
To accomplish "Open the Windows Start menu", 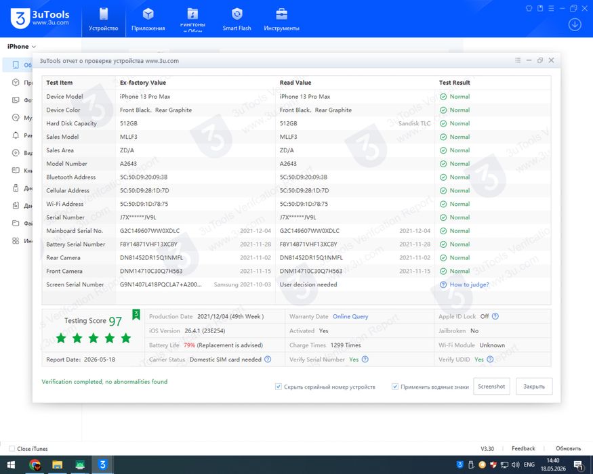I will point(11,465).
